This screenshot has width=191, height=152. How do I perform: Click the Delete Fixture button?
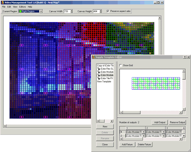[144, 145]
